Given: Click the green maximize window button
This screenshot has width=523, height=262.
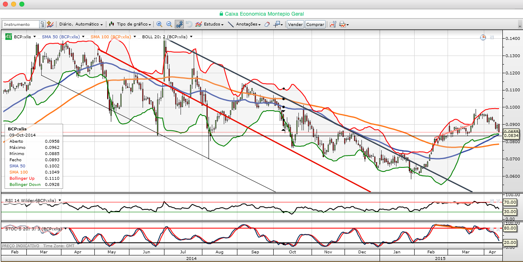Looking at the screenshot, I should (22, 4).
